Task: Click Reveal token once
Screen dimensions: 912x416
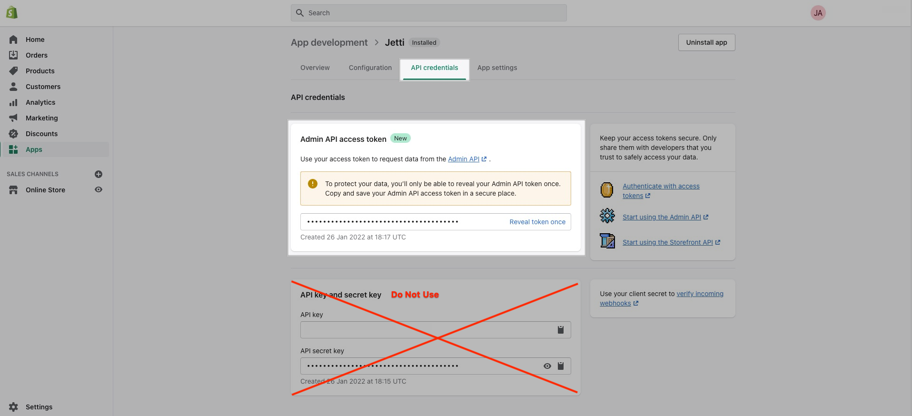Action: point(537,222)
